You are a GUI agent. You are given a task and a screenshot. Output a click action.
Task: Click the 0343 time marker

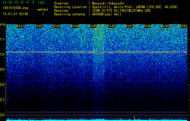pyautogui.click(x=57, y=26)
